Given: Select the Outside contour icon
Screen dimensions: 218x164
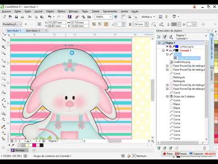Looking at the screenshot, I should pyautogui.click(x=106, y=24).
